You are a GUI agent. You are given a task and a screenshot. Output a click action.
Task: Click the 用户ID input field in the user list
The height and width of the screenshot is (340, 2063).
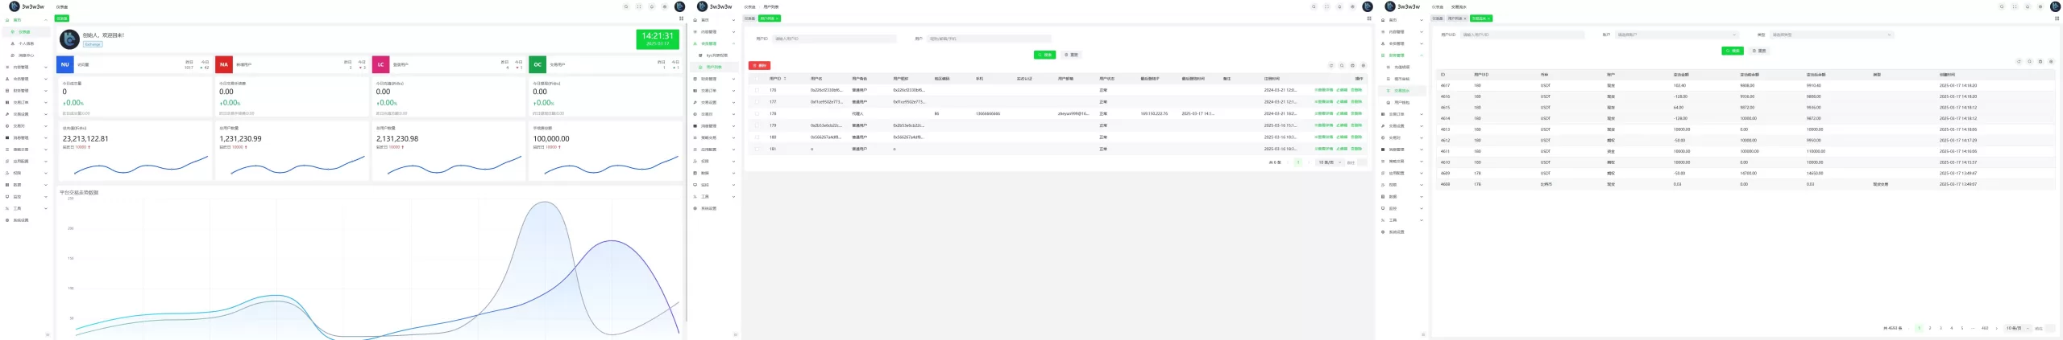[x=834, y=39]
